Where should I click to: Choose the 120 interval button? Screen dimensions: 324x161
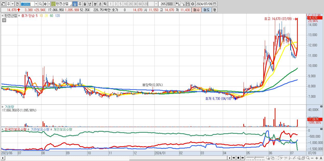pos(145,4)
